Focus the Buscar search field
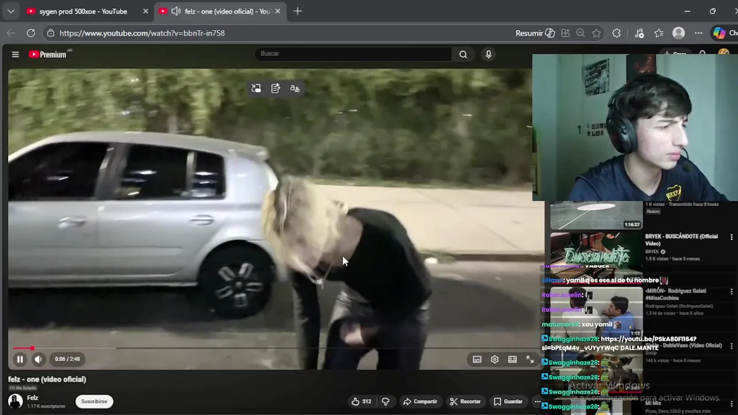The height and width of the screenshot is (415, 738). [x=353, y=54]
